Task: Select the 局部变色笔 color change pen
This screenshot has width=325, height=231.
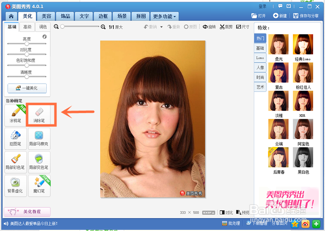Action: click(39, 162)
